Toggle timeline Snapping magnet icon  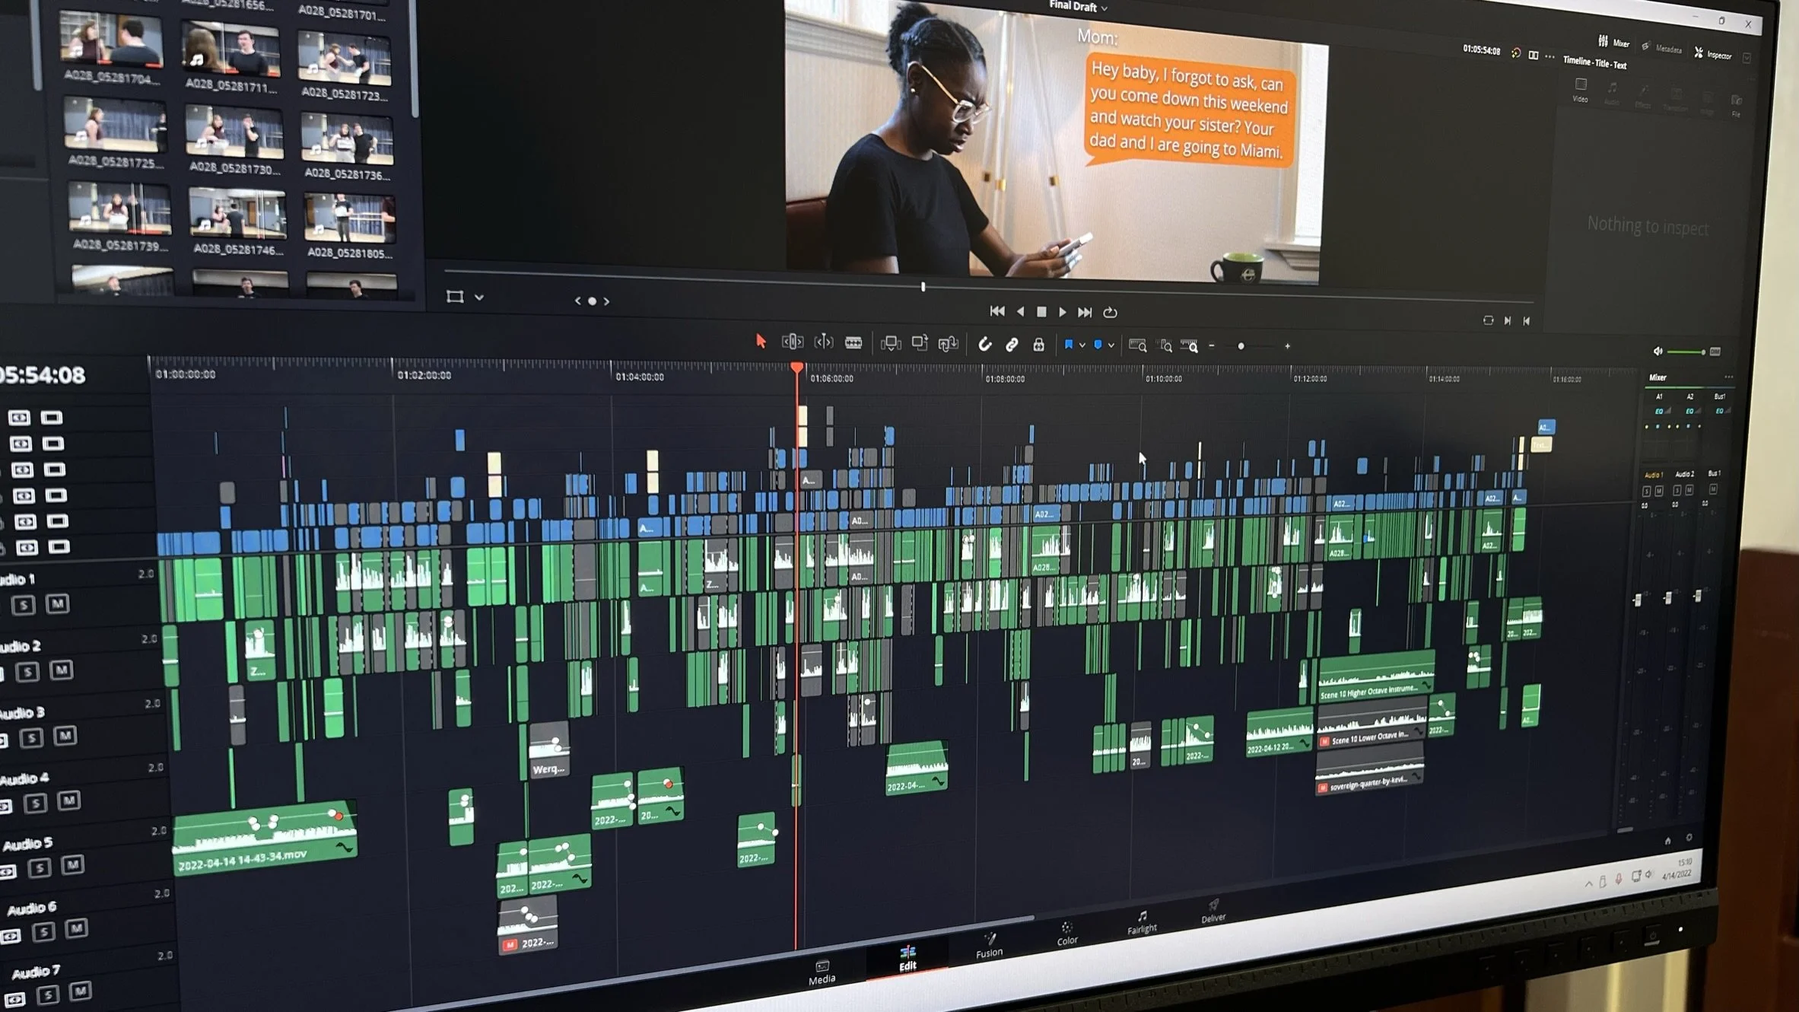point(984,345)
